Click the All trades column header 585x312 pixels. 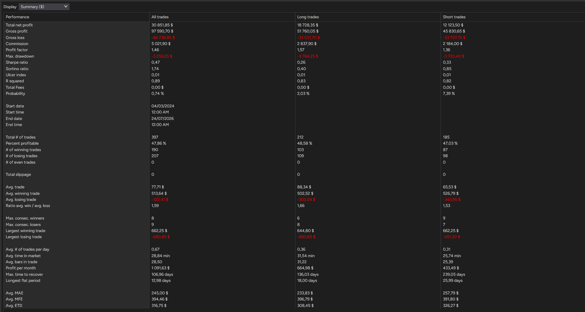pyautogui.click(x=160, y=17)
